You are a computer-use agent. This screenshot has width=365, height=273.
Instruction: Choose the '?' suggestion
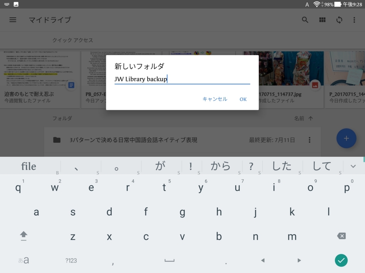tap(251, 166)
